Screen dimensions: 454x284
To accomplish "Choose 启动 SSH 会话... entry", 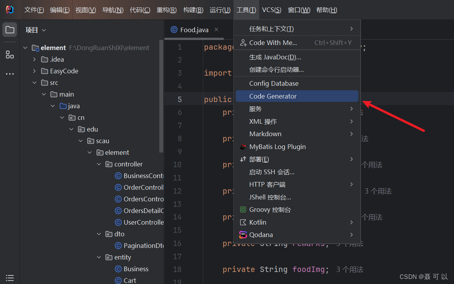I will point(297,172).
